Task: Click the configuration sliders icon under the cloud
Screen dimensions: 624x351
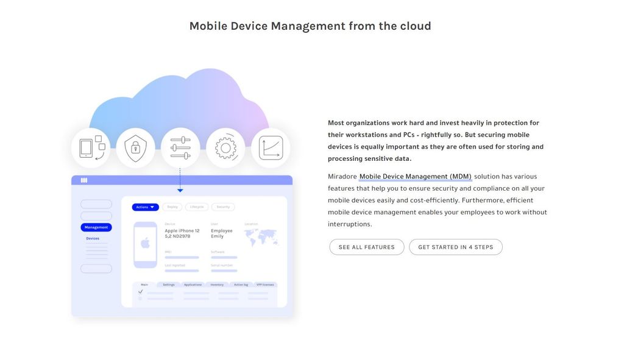Action: click(x=180, y=147)
